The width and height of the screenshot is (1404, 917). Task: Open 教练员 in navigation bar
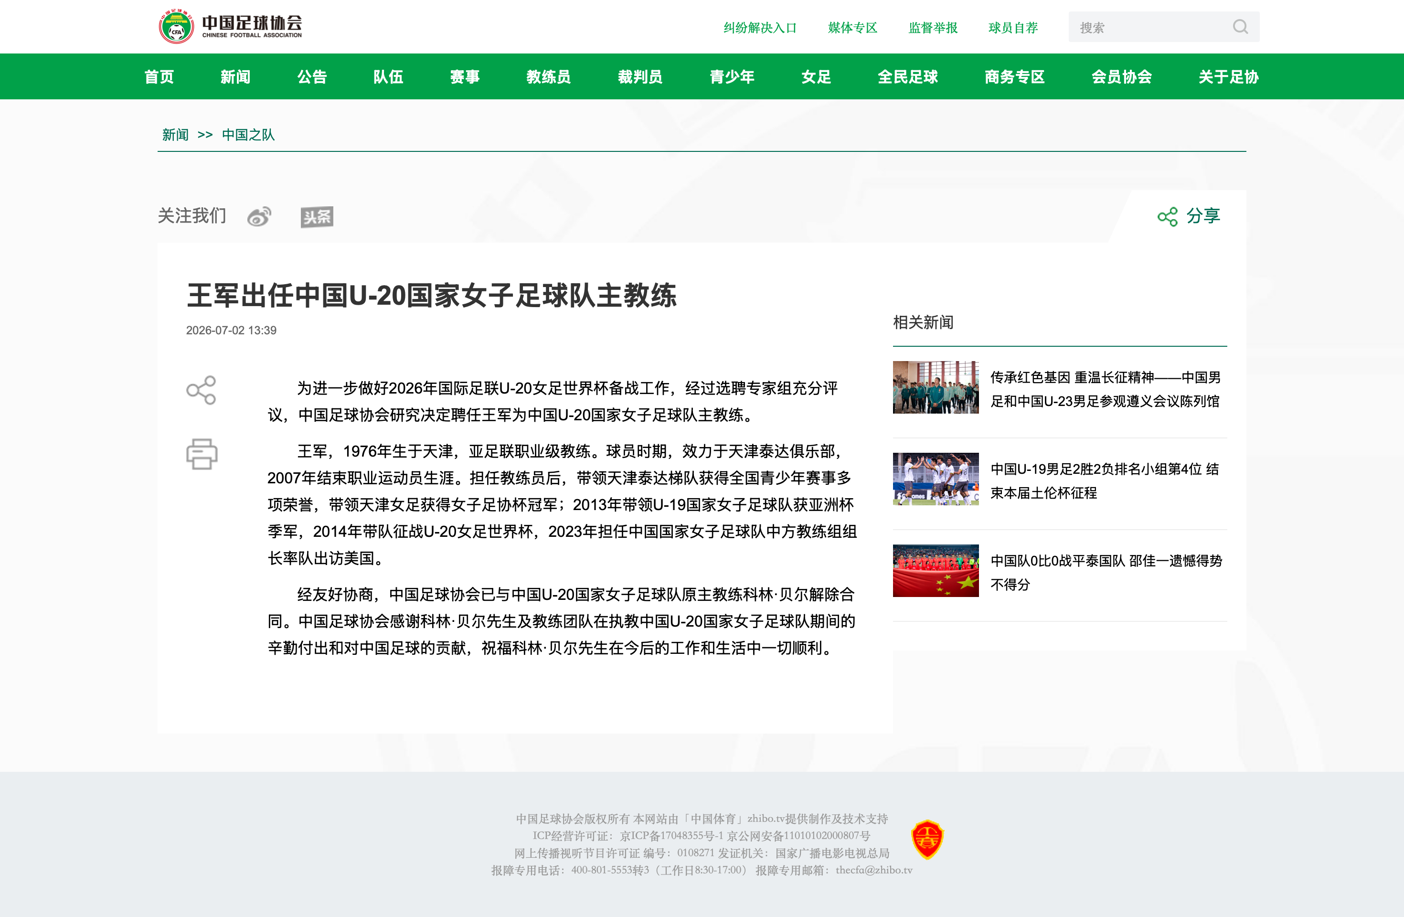tap(549, 77)
